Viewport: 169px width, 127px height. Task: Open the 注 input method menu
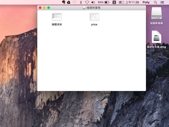point(114,2)
